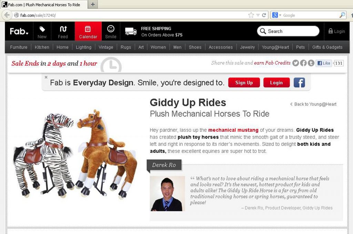
Task: Click the earn Fab Credits link
Action: [272, 63]
